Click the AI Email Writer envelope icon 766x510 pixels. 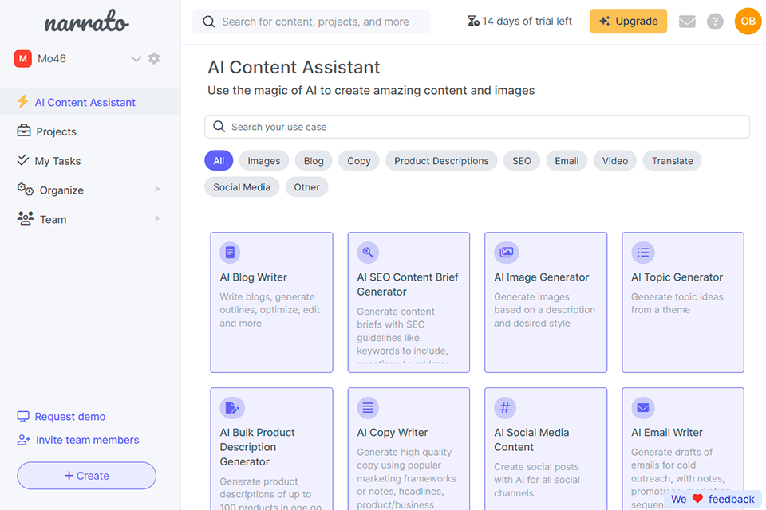(643, 407)
